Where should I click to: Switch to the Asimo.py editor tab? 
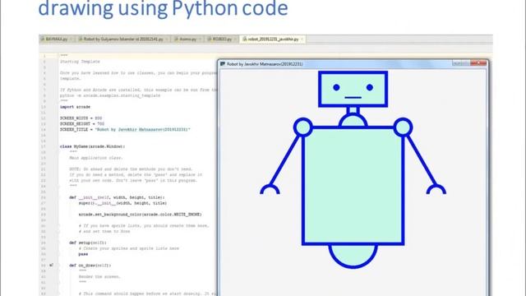(x=187, y=39)
